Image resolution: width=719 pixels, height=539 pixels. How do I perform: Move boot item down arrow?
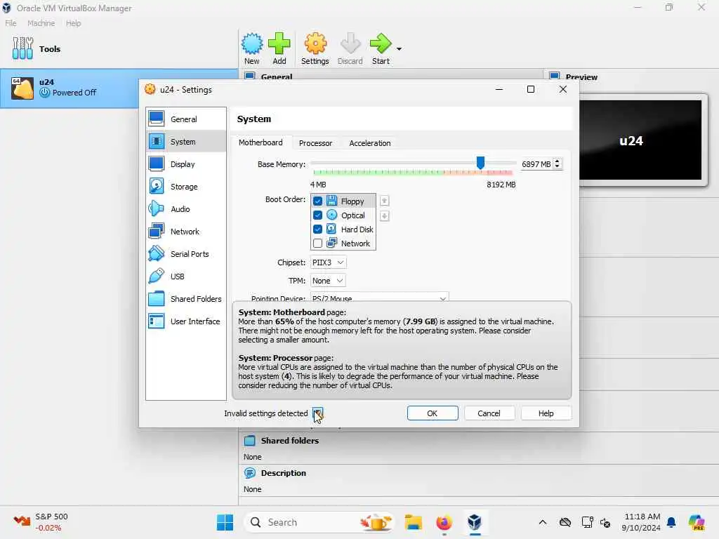point(384,216)
